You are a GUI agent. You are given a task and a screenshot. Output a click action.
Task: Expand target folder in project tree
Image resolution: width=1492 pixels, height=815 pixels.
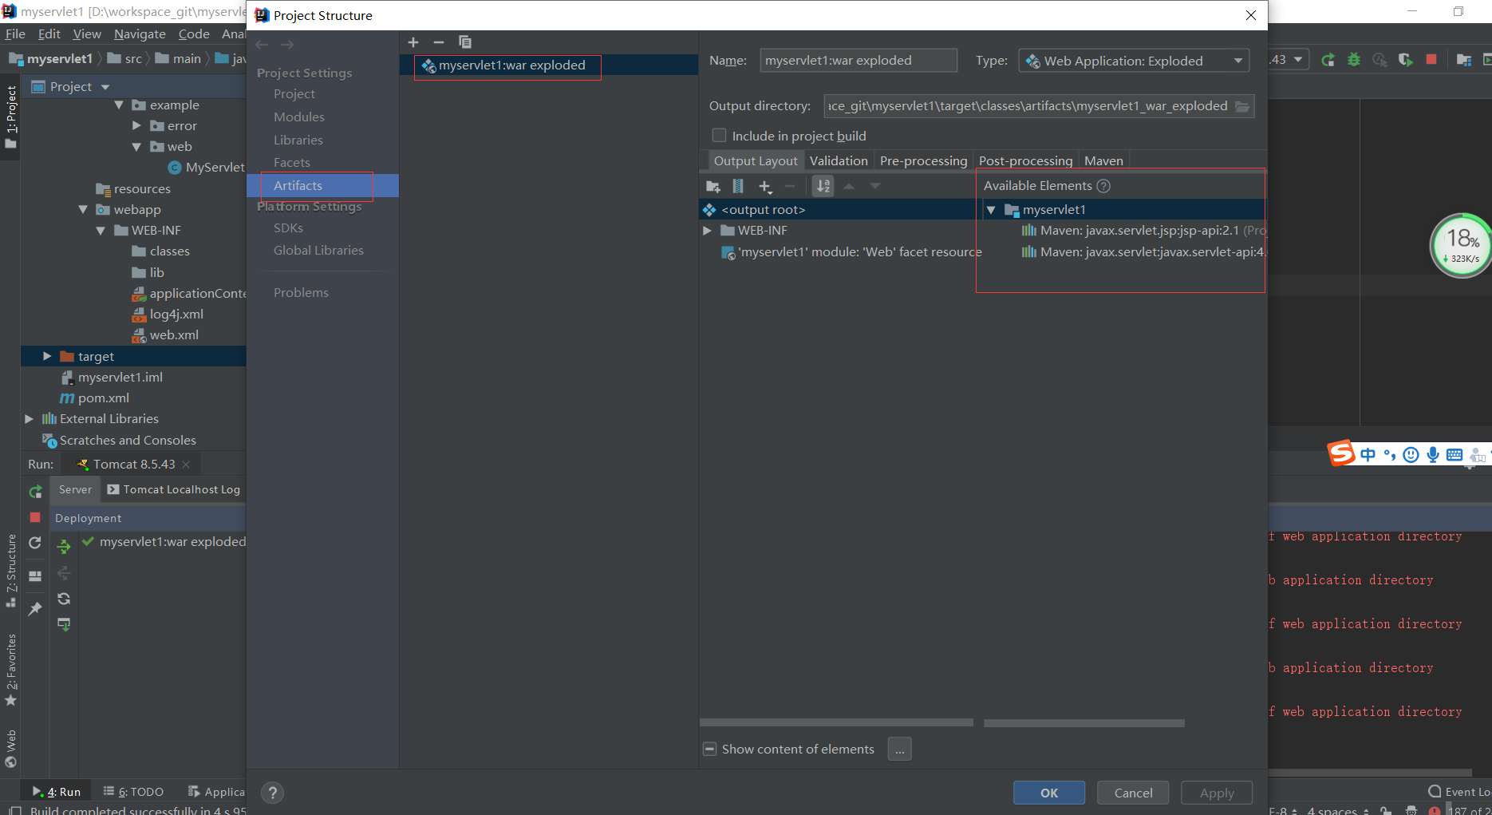(x=47, y=356)
